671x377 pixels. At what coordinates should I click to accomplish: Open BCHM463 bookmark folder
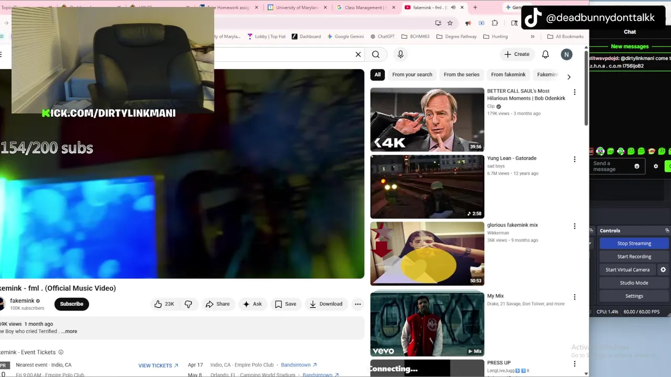415,37
